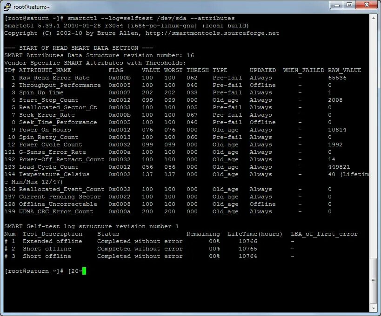The image size is (381, 316).
Task: Click the Temperature_Celsius attribute name
Action: [x=54, y=175]
